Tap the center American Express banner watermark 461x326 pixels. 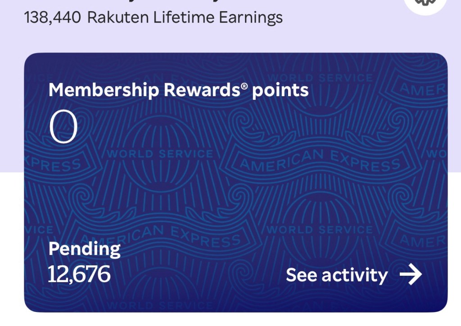319,161
